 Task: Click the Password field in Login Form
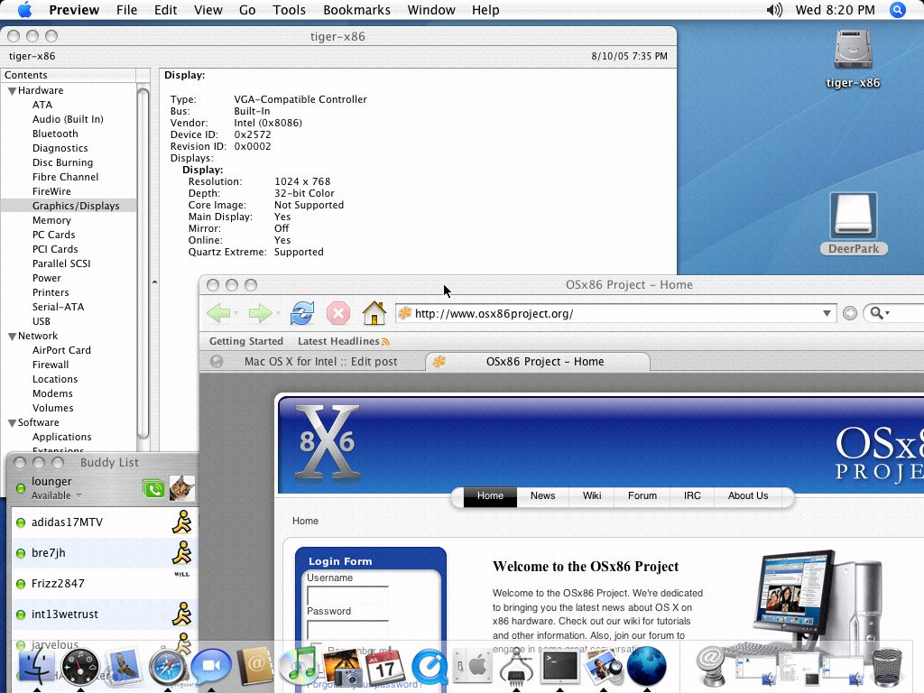(x=347, y=629)
